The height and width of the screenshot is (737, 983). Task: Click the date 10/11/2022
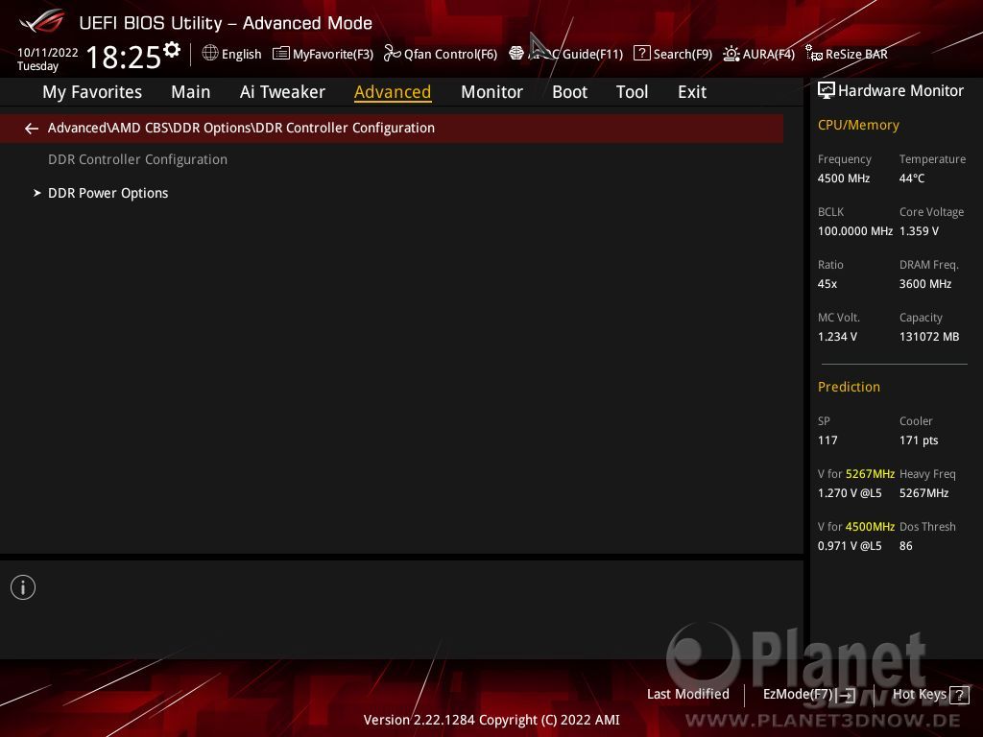tap(48, 53)
